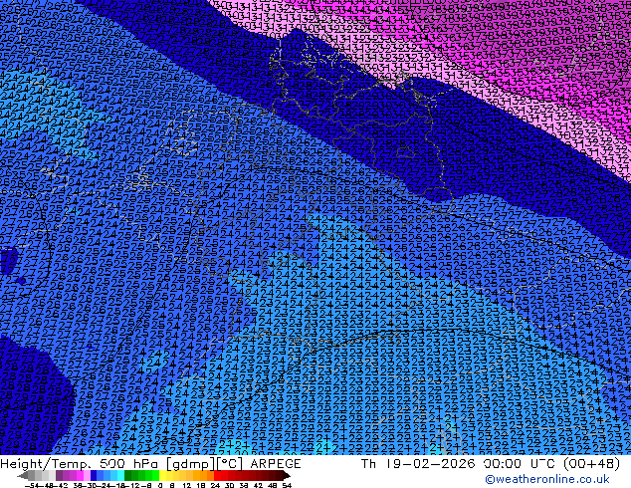Image resolution: width=631 pixels, height=488 pixels.
Task: Click the gray arrow end of color scale
Action: tap(23, 476)
